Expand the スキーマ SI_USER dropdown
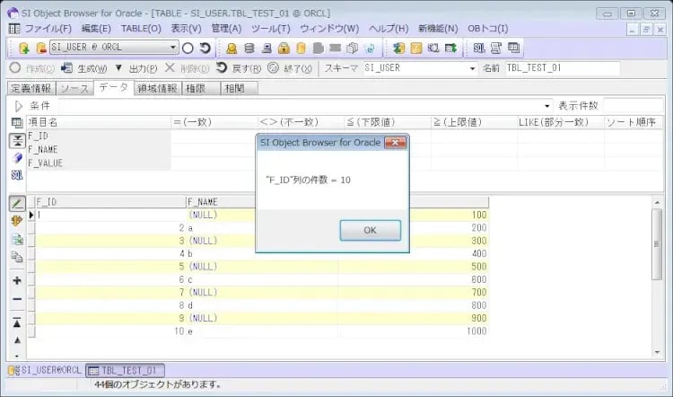Screen dimensions: 673x397 (472, 68)
